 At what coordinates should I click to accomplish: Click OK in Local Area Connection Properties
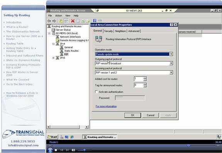coord(132,115)
